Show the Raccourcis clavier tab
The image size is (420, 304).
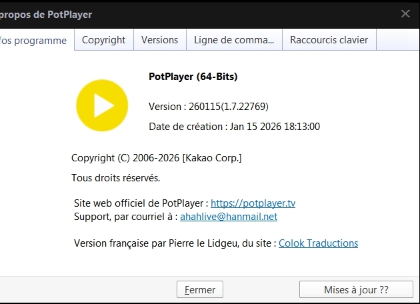coord(329,39)
